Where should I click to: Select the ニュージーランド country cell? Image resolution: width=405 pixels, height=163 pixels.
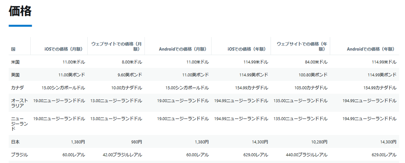click(20, 124)
